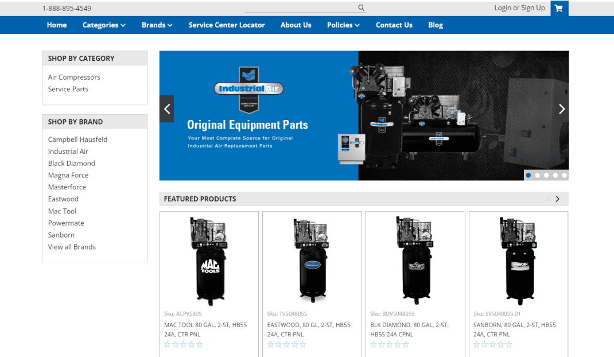Select the fifth carousel dot
The image size is (614, 357).
[564, 175]
